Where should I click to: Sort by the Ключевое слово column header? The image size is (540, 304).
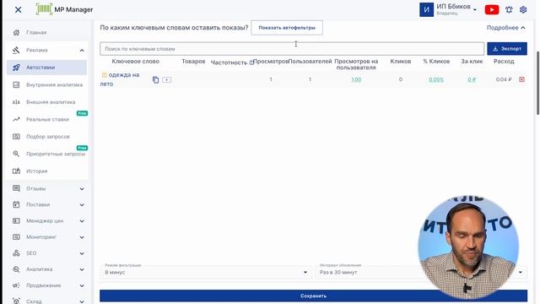(x=135, y=62)
